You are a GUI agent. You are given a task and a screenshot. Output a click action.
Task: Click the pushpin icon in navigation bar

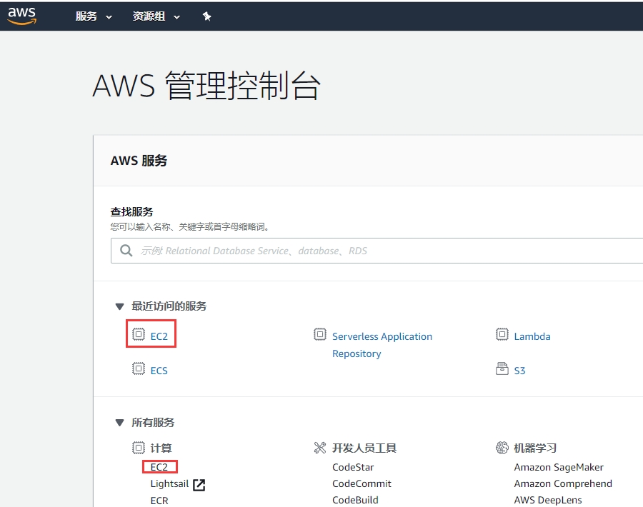pos(207,16)
